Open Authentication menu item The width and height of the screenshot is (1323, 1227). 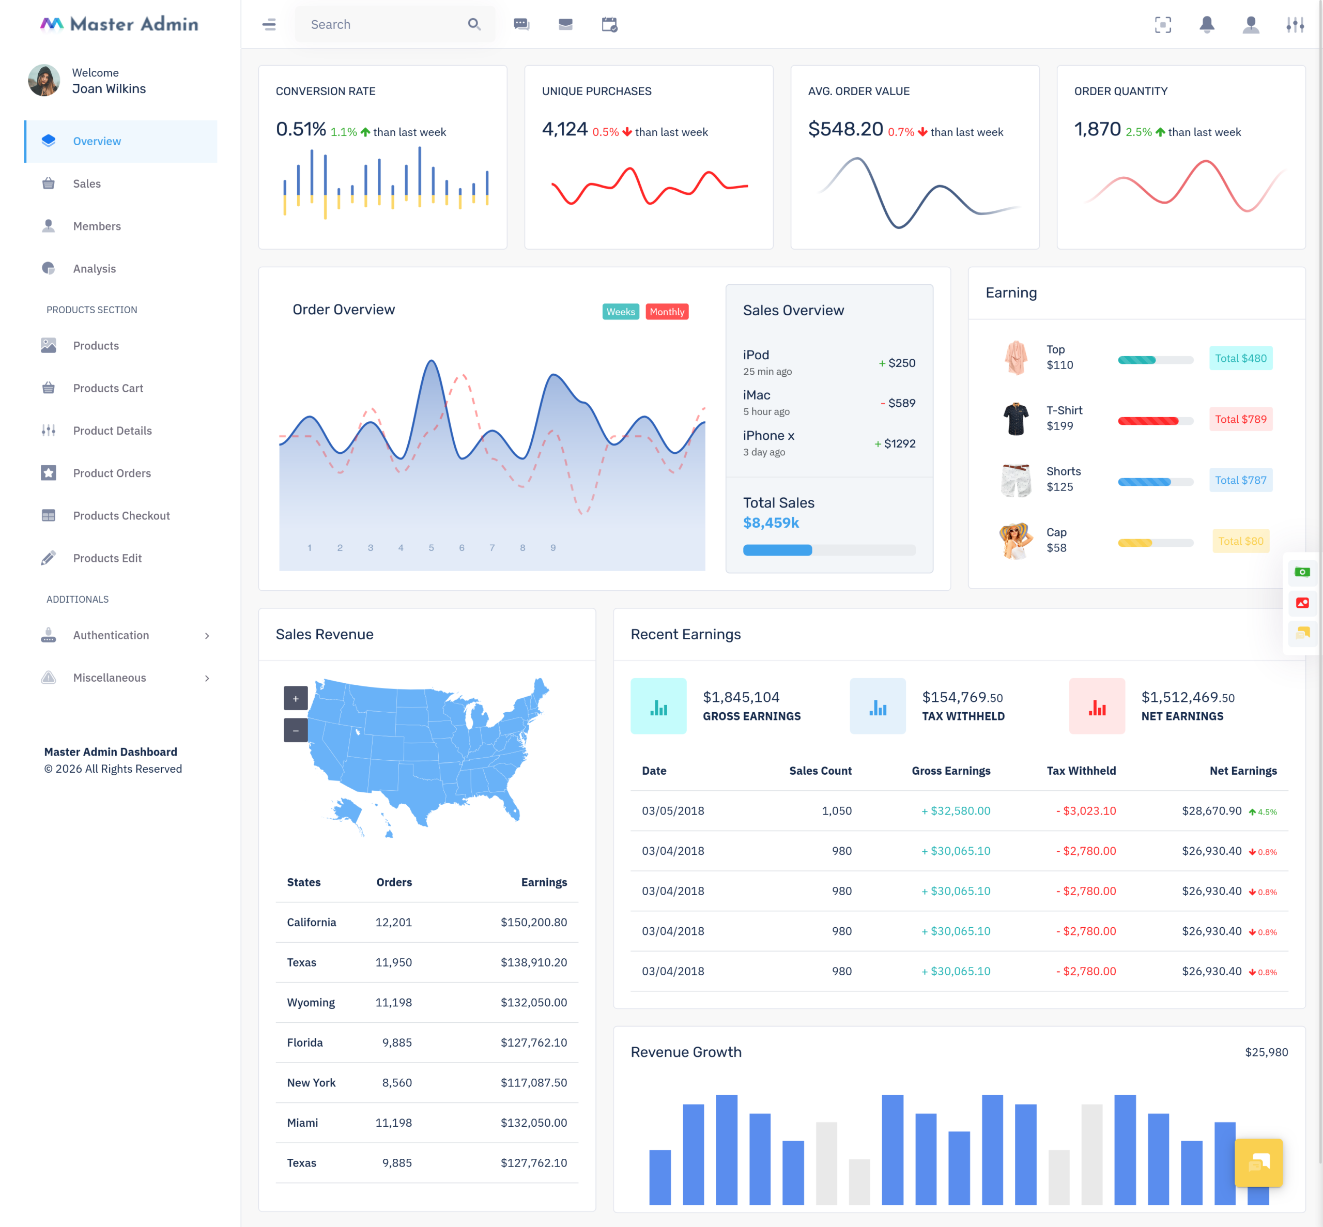pos(121,635)
